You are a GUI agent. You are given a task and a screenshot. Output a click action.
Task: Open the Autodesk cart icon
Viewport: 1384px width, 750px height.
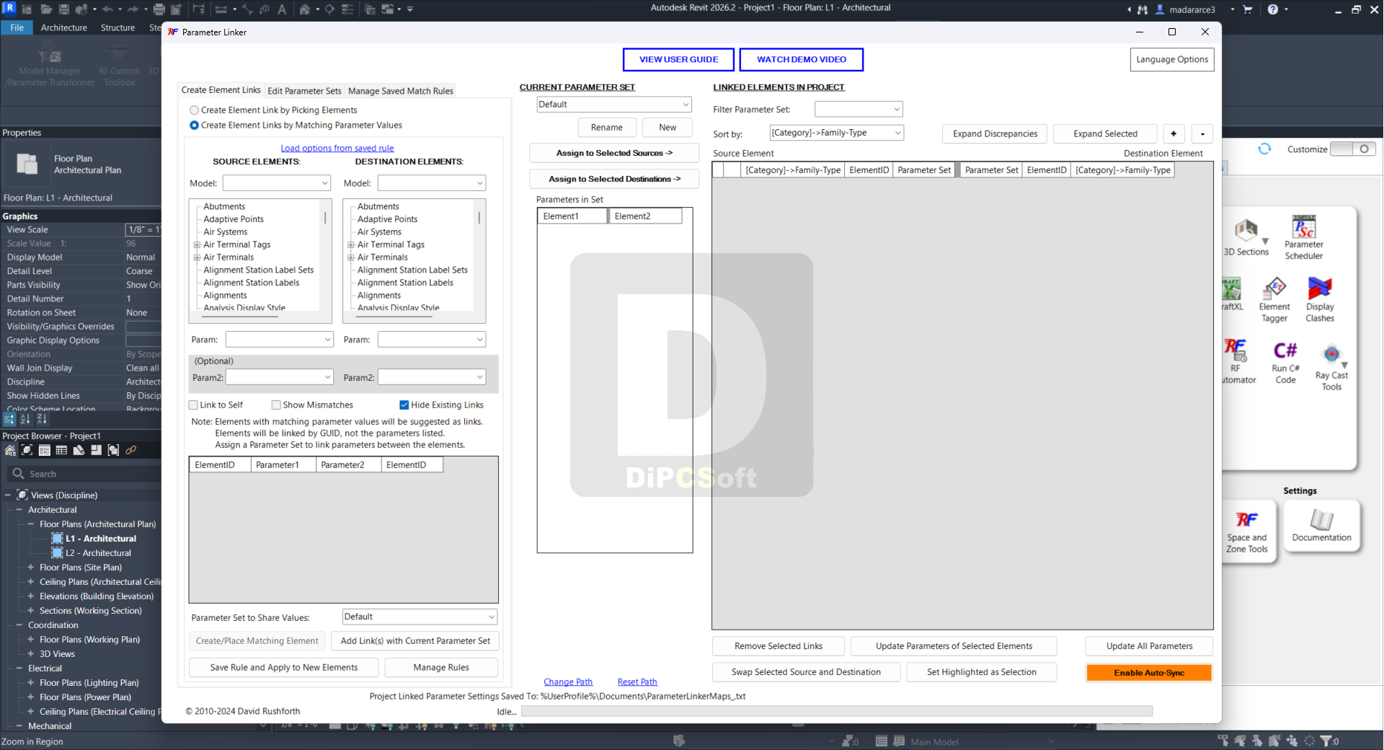tap(1248, 9)
